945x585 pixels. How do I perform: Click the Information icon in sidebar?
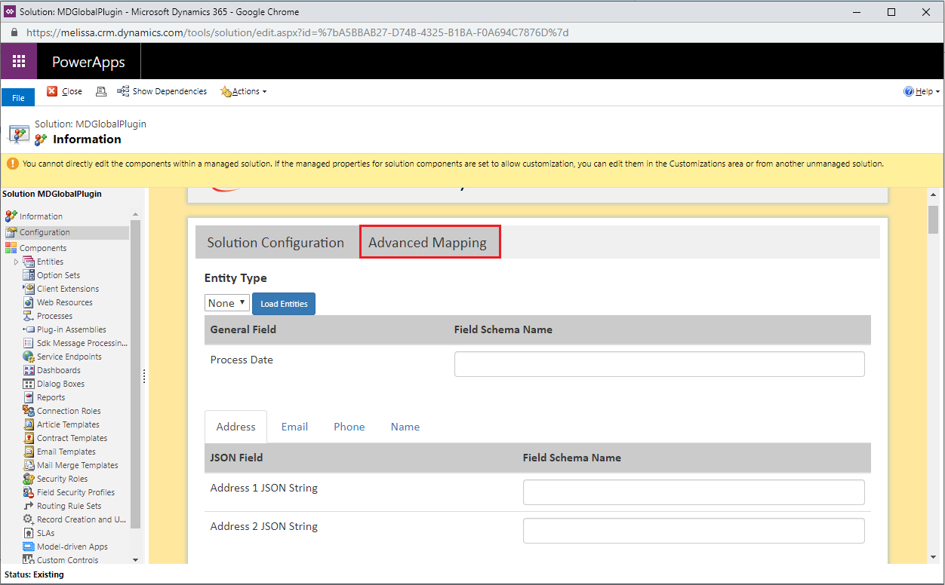pos(11,216)
